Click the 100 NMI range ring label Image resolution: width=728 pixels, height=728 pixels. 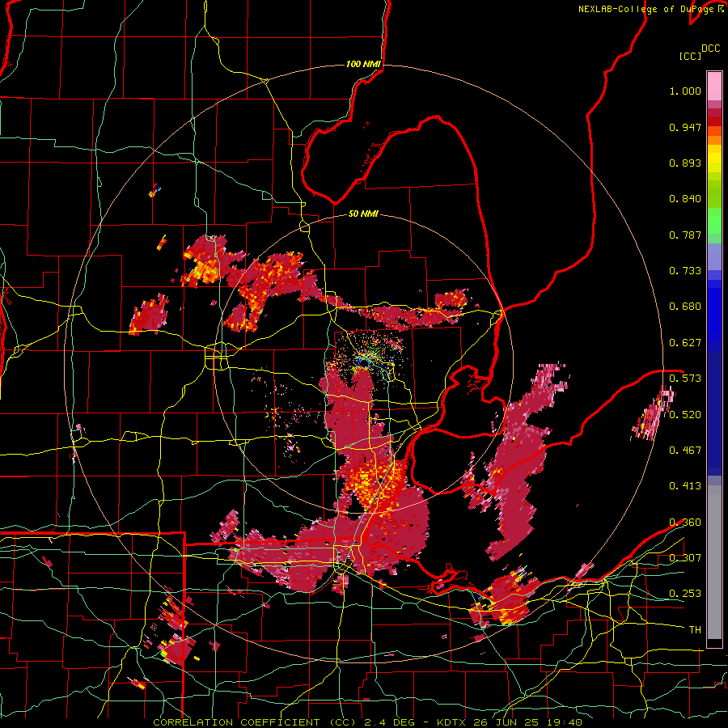[x=363, y=64]
